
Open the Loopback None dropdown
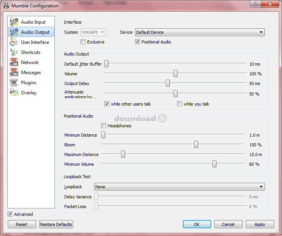pyautogui.click(x=179, y=187)
